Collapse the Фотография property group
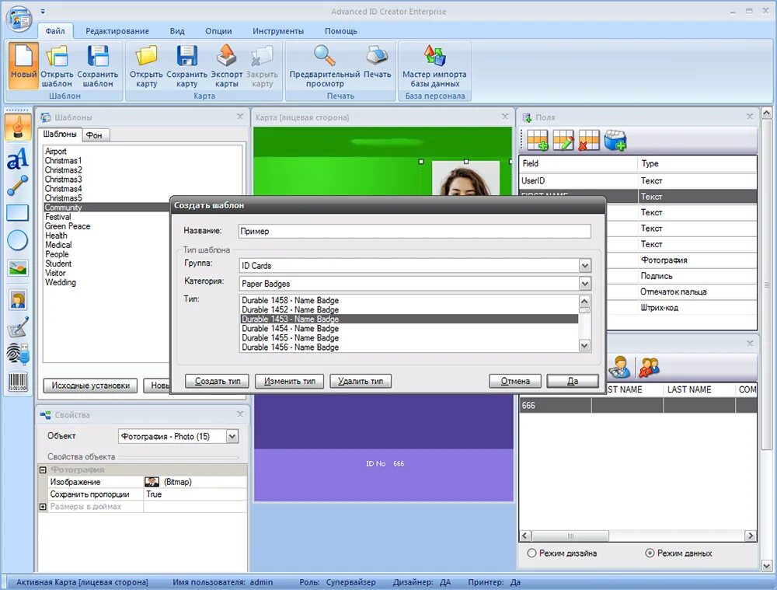This screenshot has height=590, width=777. click(x=43, y=470)
